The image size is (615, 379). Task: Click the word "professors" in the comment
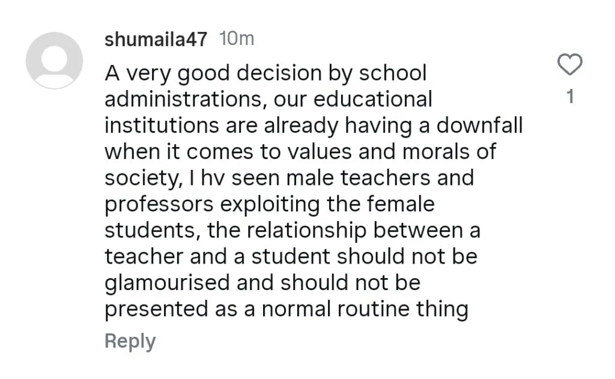(159, 205)
